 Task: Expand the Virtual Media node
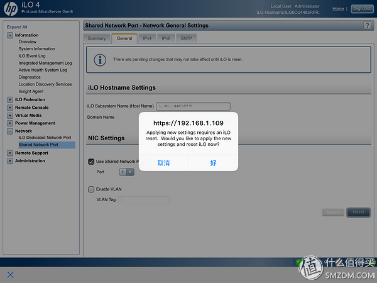(x=10, y=116)
